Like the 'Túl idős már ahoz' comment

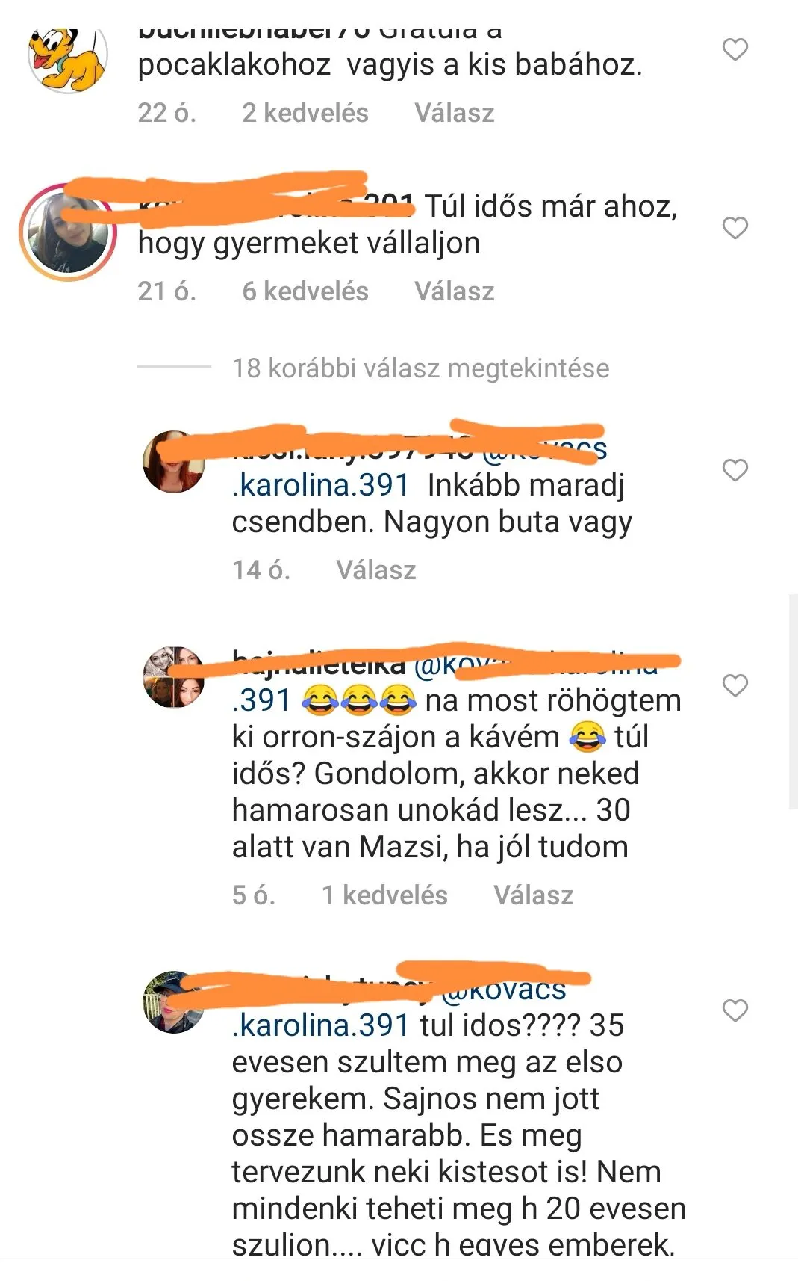(735, 228)
